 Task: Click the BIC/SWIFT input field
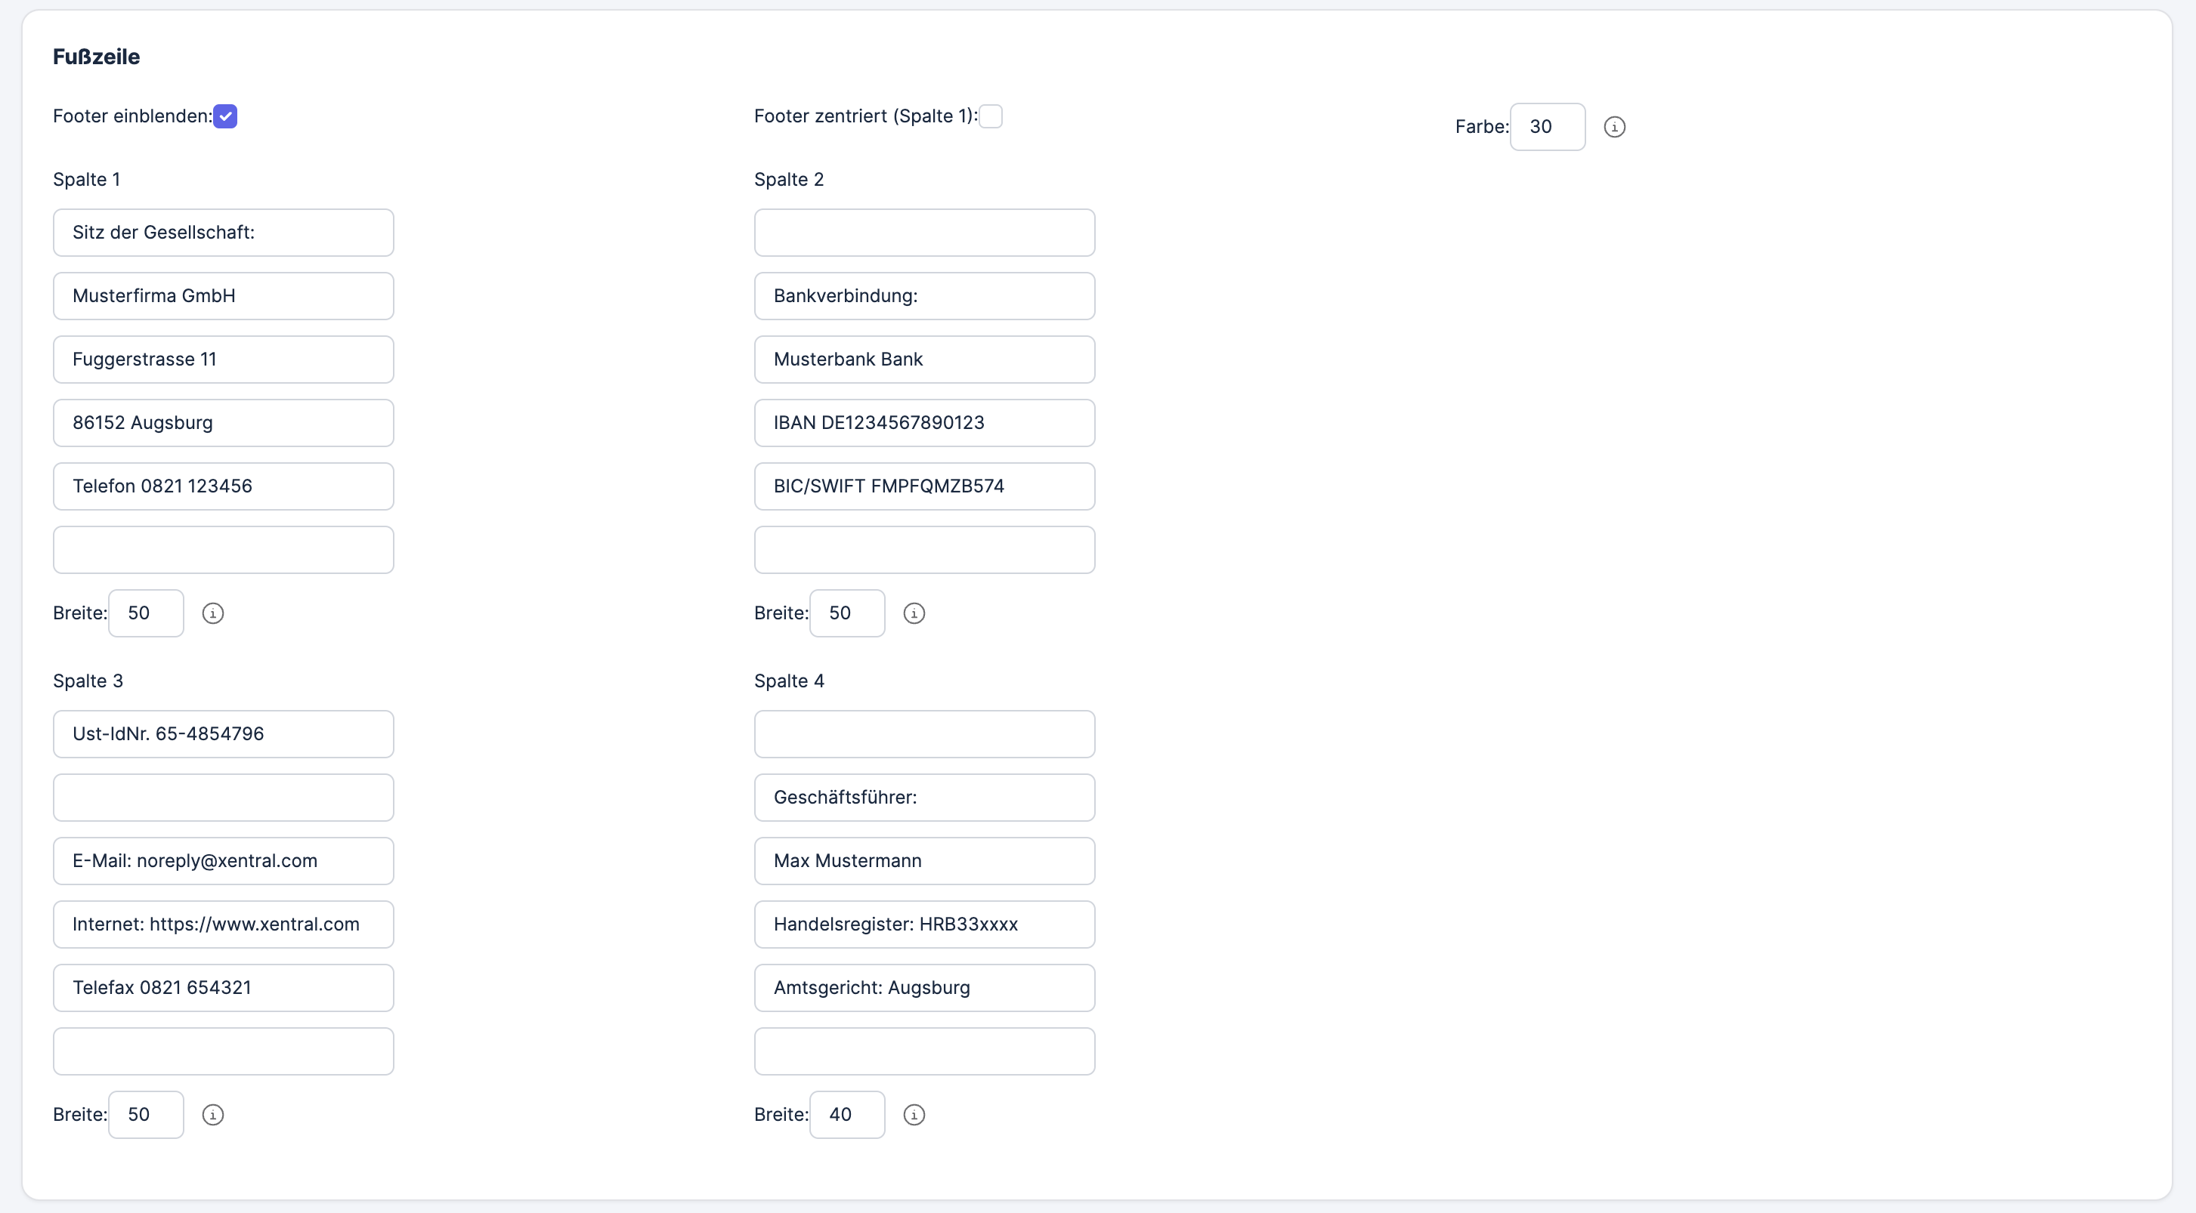click(924, 486)
